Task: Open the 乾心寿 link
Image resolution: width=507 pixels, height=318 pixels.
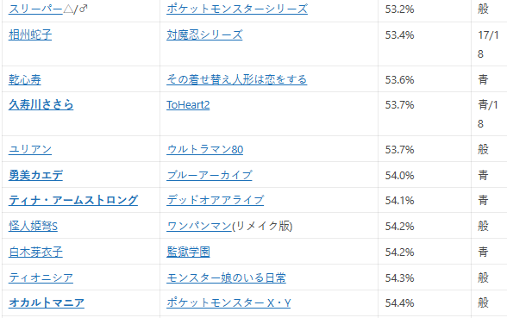Action: 25,79
